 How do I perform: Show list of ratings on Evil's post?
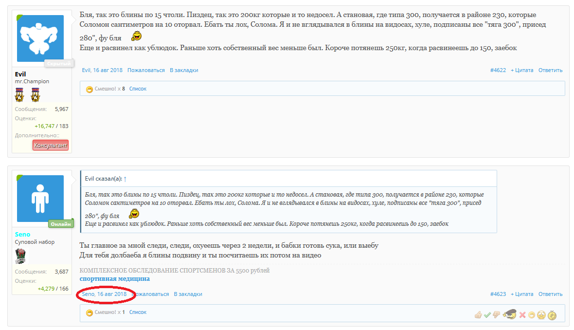coord(138,89)
